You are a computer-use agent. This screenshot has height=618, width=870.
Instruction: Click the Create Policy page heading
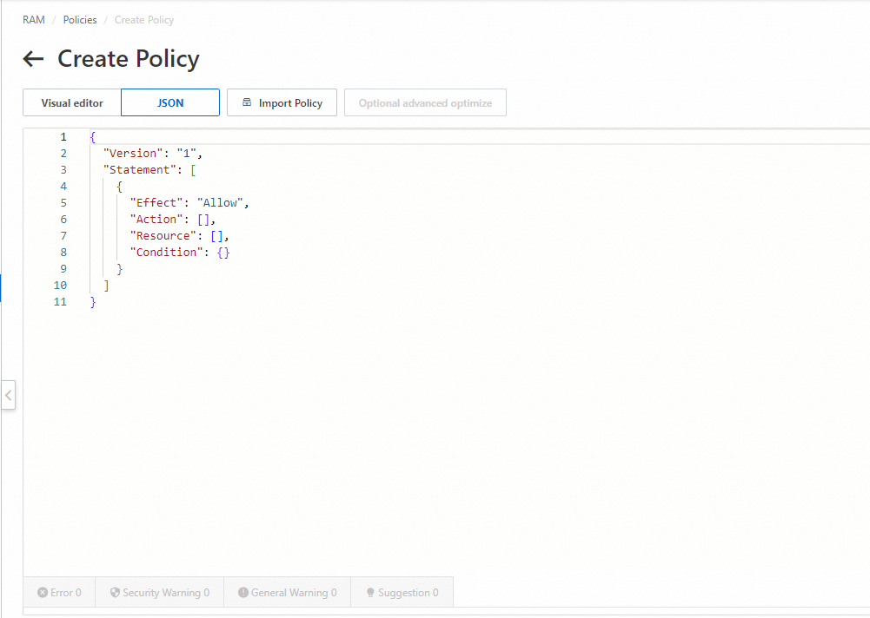pyautogui.click(x=129, y=59)
